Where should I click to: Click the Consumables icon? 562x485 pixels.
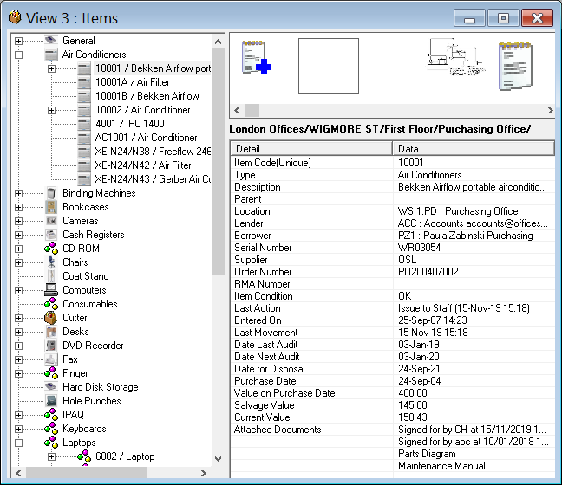pyautogui.click(x=51, y=304)
